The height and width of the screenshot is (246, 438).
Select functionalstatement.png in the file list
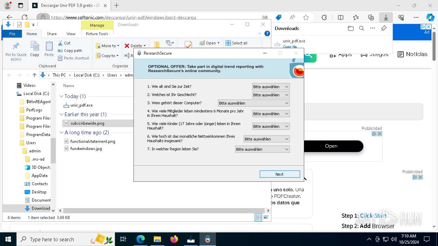[93, 141]
